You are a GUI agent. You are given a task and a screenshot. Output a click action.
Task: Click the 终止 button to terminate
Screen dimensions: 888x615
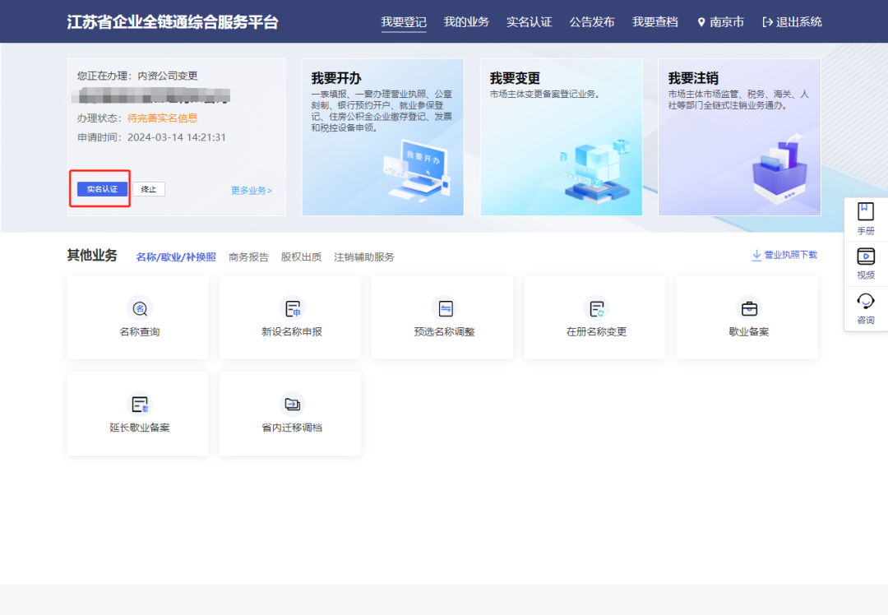[x=149, y=188]
